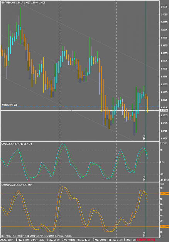
Task: Click the 9 May 20:00 time label
Action: coord(99,240)
